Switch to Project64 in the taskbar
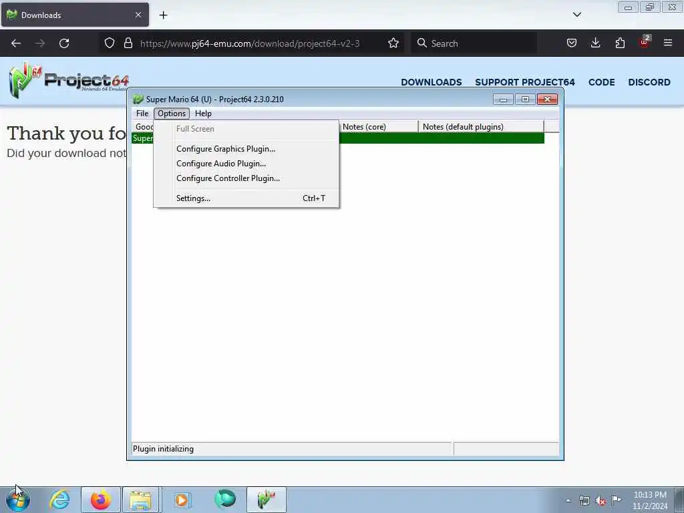Image resolution: width=684 pixels, height=513 pixels. pyautogui.click(x=267, y=500)
